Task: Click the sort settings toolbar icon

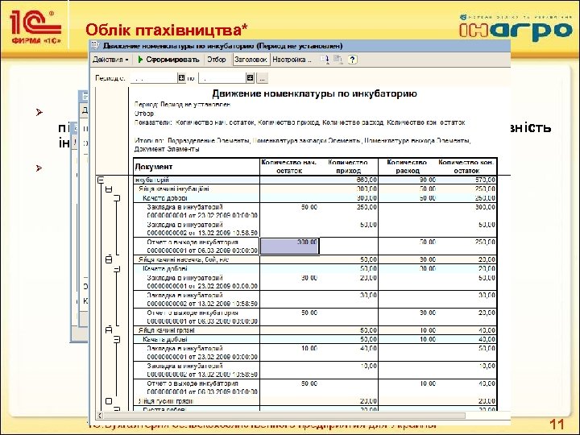Action: coord(325,60)
